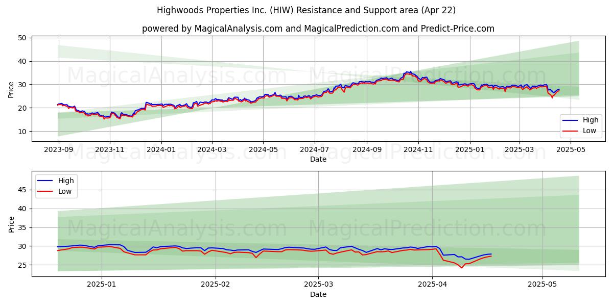The image size is (613, 306).
Task: Click the '2025-01' tick label on lower x-axis
Action: click(102, 285)
